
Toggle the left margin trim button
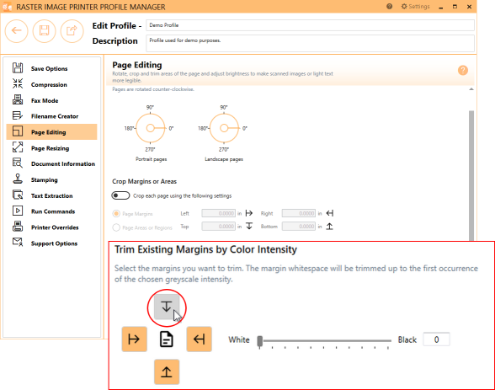point(134,339)
